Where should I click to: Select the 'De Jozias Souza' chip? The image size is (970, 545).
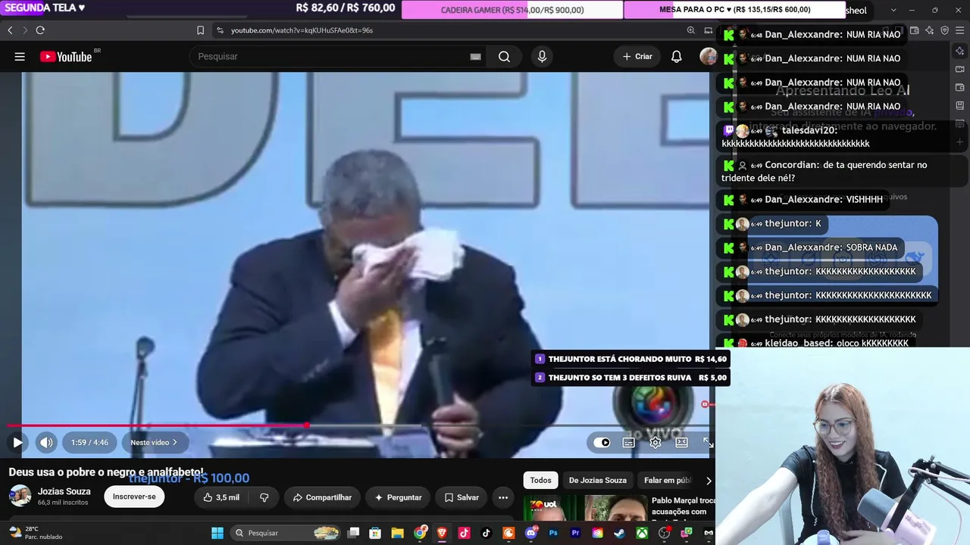click(x=598, y=480)
